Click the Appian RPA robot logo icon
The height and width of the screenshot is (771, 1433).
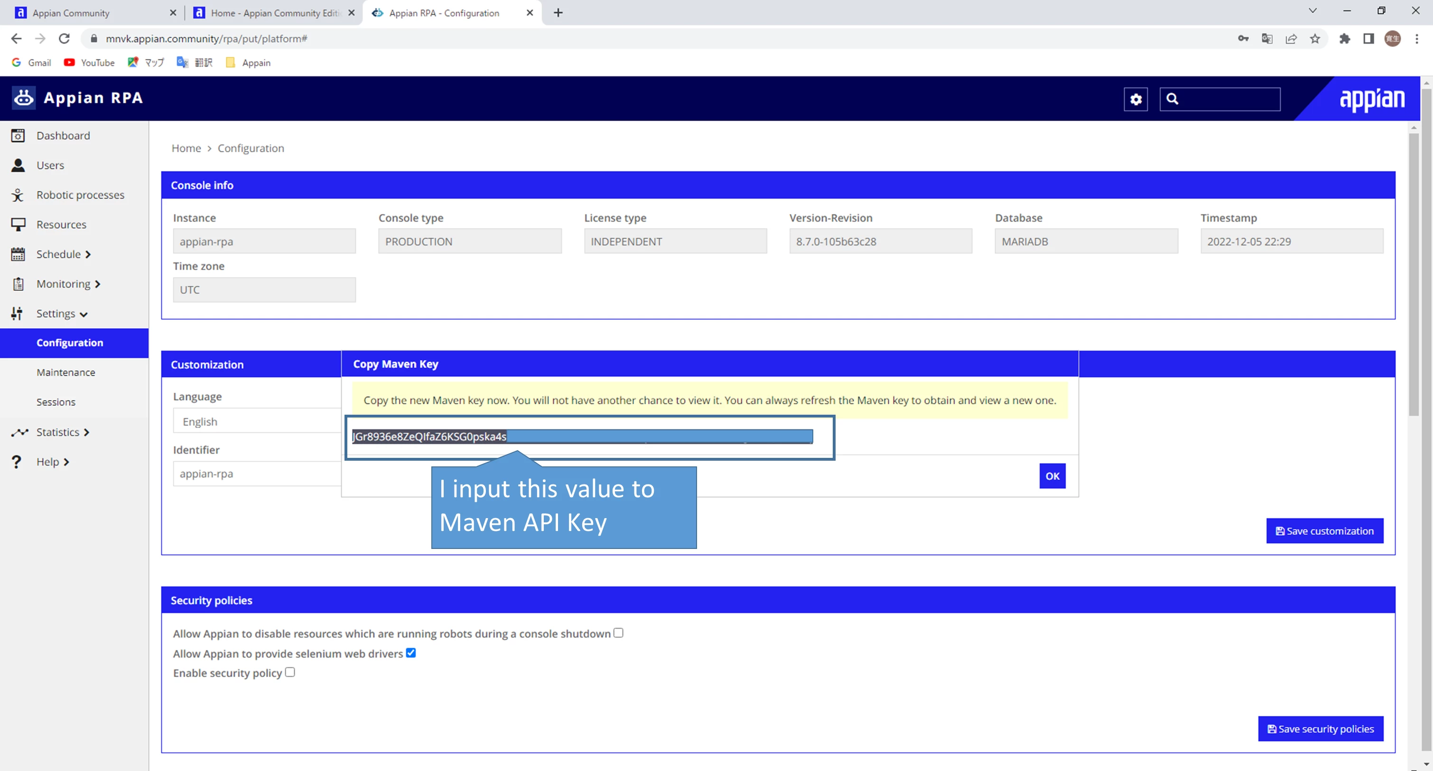click(x=23, y=98)
